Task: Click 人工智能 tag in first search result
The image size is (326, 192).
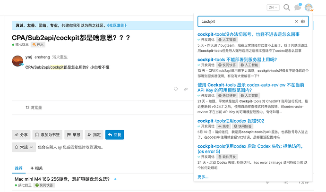Action: tap(227, 40)
